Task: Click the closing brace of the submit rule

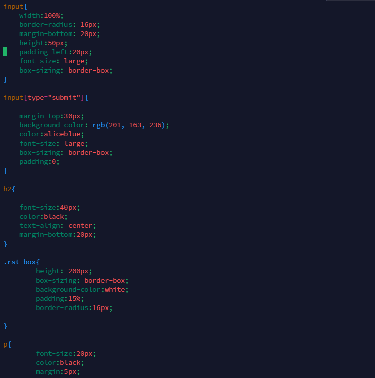Action: pos(5,171)
